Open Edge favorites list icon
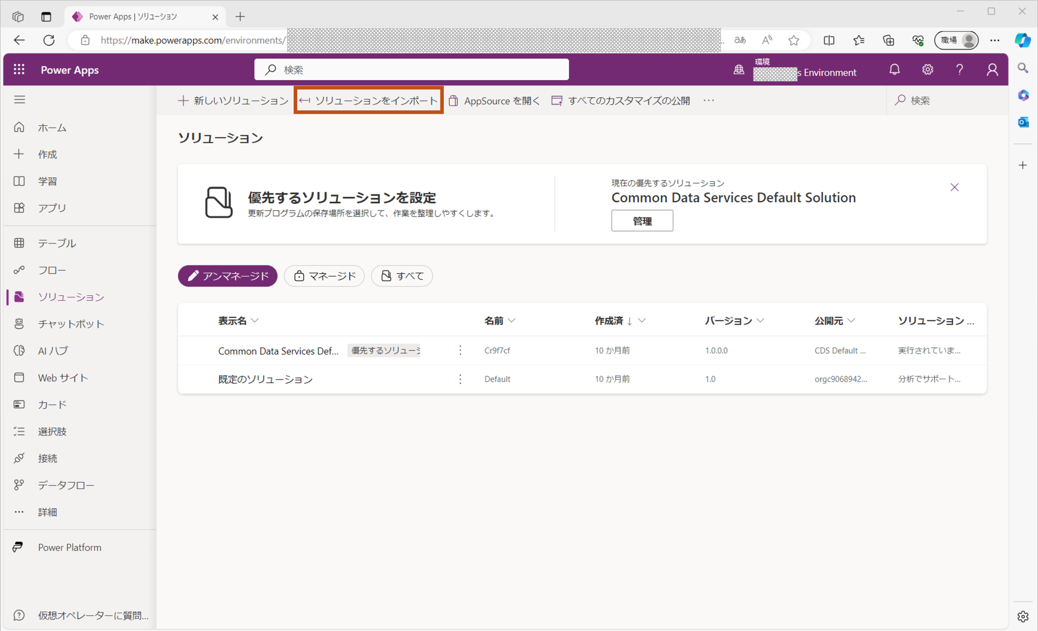Image resolution: width=1038 pixels, height=631 pixels. (x=859, y=40)
